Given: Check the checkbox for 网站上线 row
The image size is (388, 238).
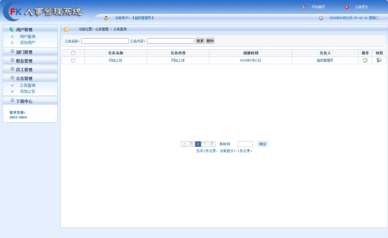Looking at the screenshot, I should tap(73, 60).
